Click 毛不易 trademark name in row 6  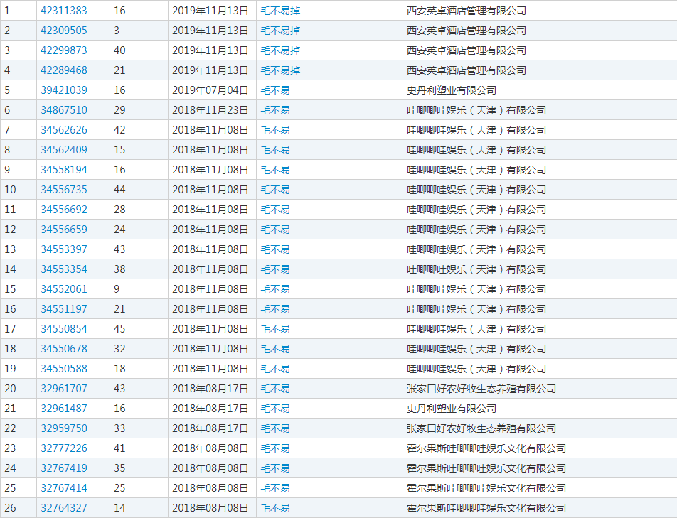pos(275,110)
